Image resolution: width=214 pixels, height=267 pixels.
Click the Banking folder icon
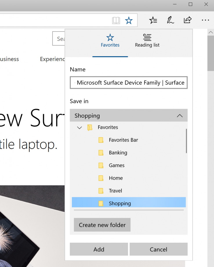[x=101, y=153]
